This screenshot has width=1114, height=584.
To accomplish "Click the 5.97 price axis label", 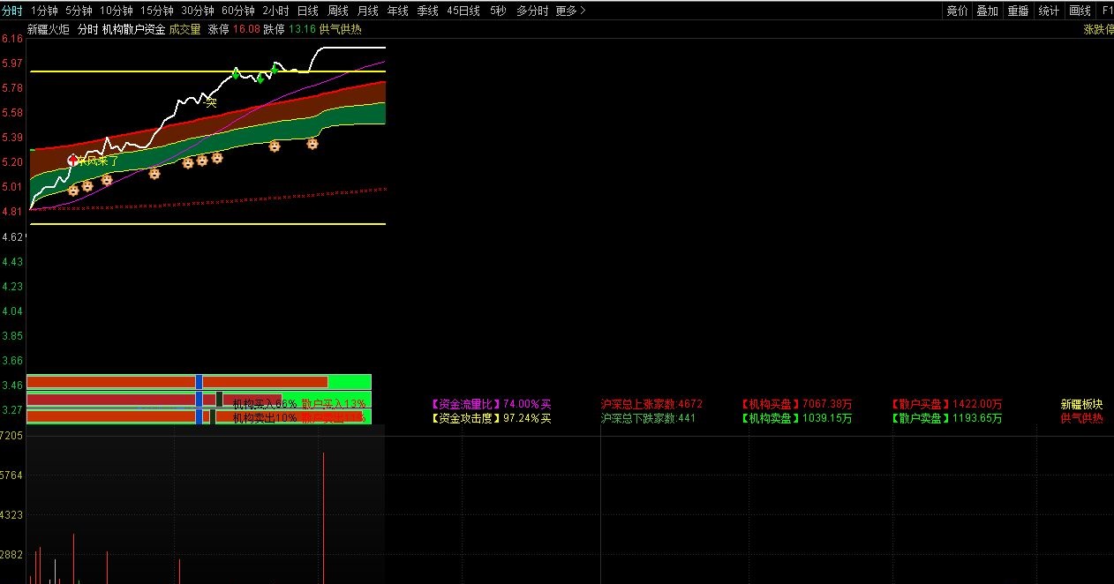I will [12, 64].
